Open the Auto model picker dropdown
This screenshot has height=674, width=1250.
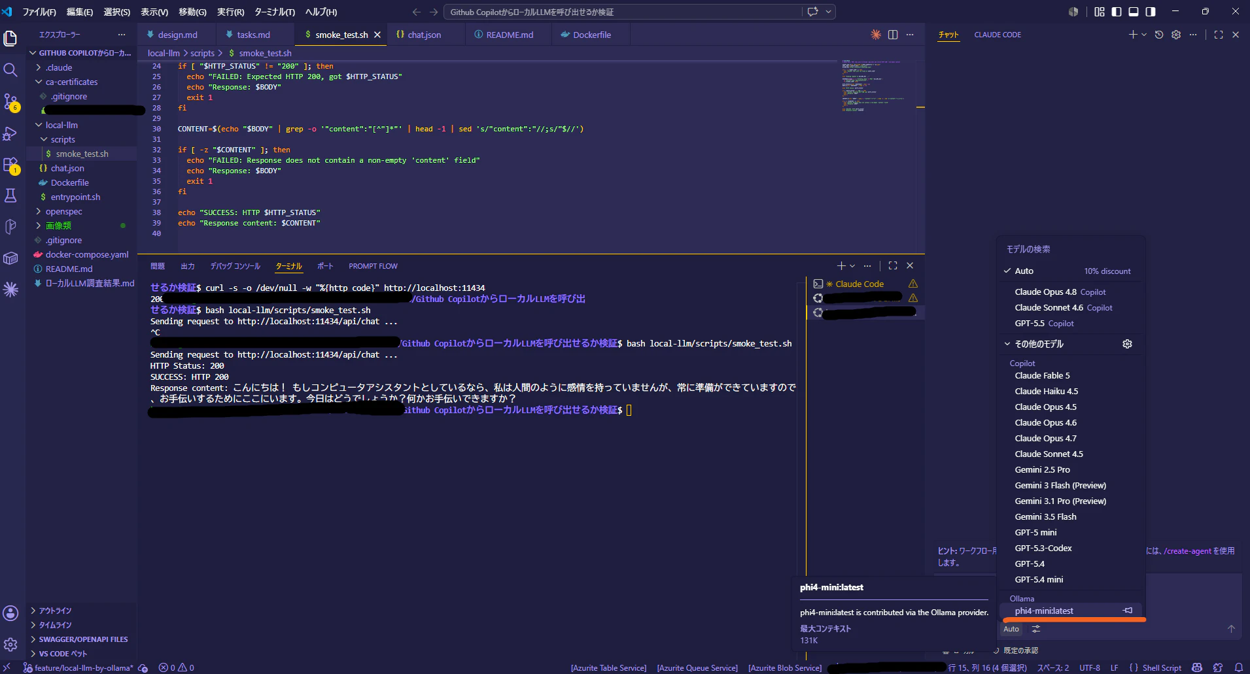coord(1011,629)
